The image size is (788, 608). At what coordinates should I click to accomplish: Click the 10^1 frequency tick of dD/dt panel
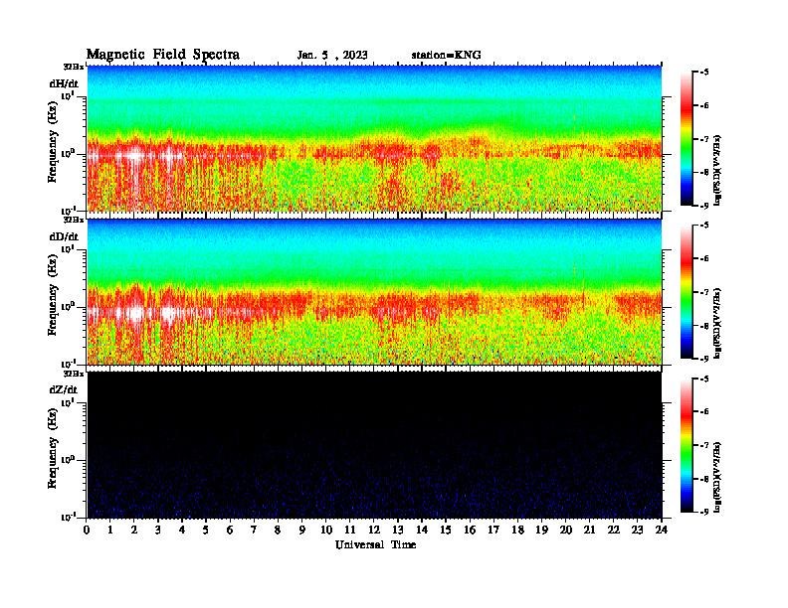click(x=69, y=249)
